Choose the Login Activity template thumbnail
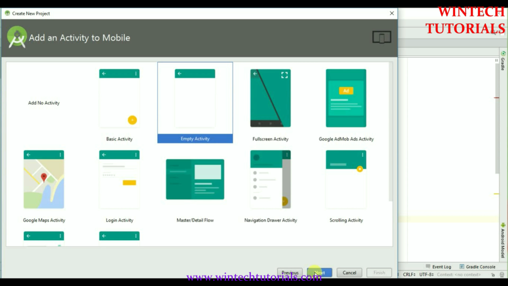The height and width of the screenshot is (286, 508). click(119, 179)
